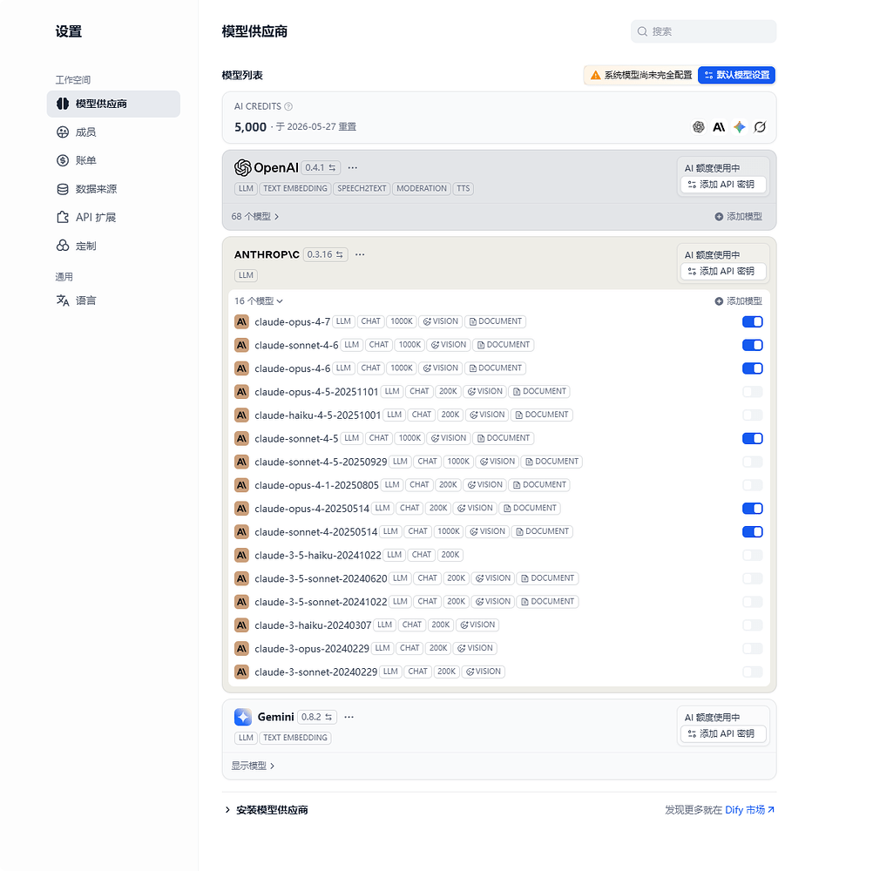Click the last provider icon in credits row

click(760, 127)
